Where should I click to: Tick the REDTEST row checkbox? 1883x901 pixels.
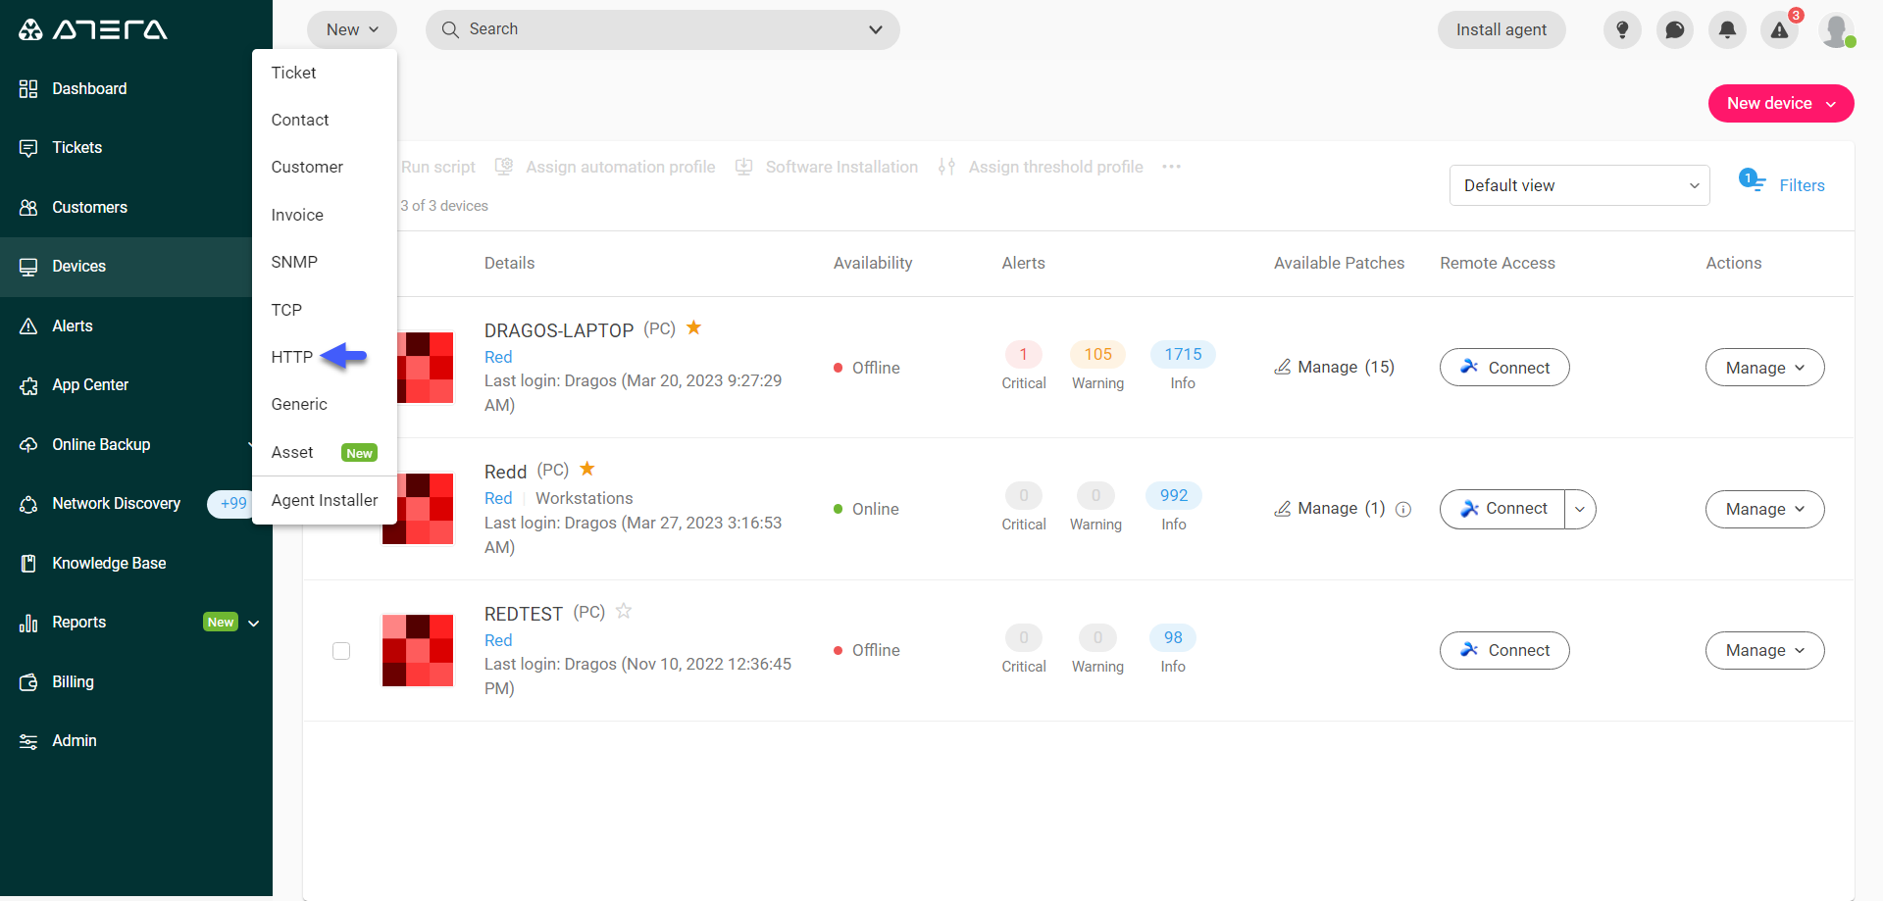(x=341, y=651)
